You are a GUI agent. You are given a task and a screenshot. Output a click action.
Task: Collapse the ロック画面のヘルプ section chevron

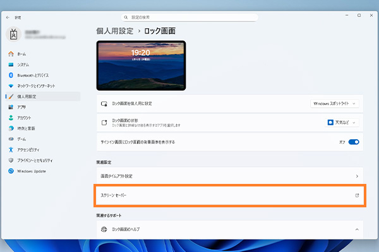(357, 229)
